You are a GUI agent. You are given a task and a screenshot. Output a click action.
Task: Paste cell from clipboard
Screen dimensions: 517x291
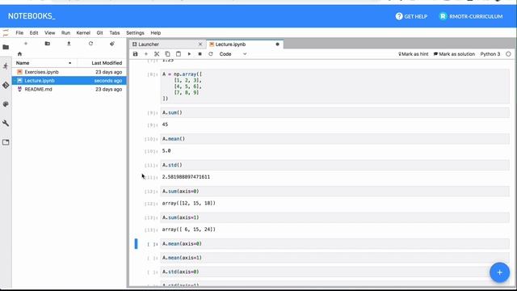tap(179, 54)
